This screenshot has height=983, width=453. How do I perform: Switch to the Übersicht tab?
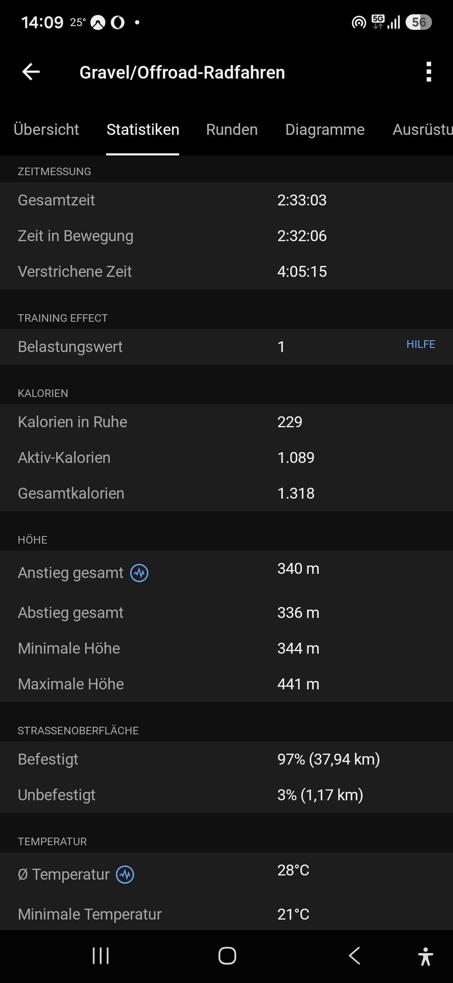point(46,130)
